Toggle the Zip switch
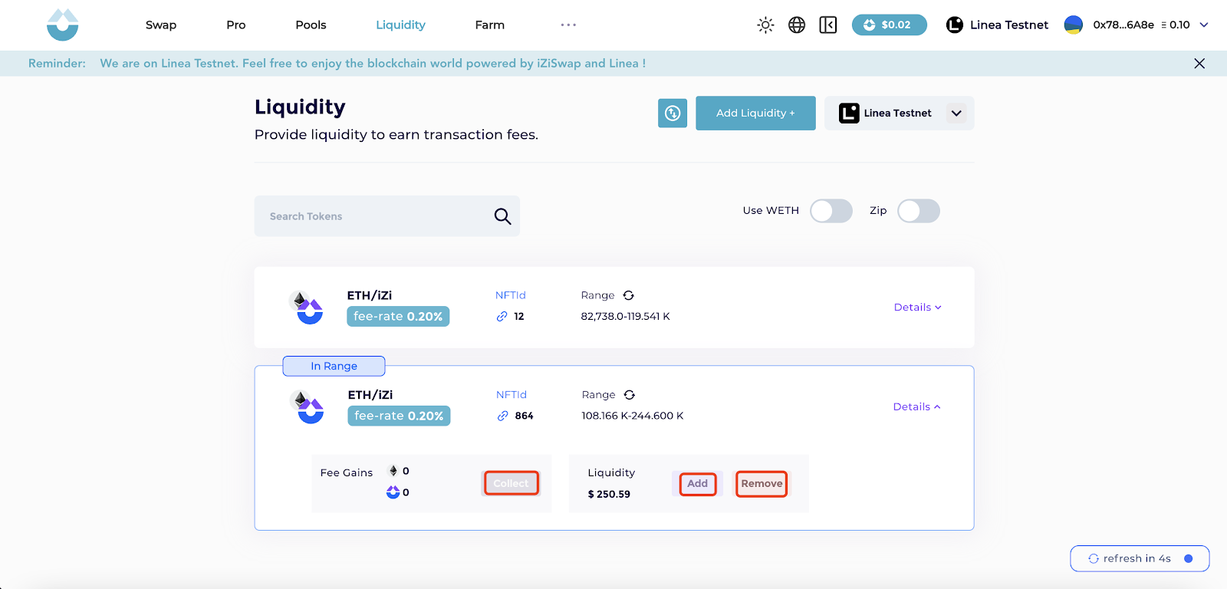The width and height of the screenshot is (1227, 589). coord(918,211)
